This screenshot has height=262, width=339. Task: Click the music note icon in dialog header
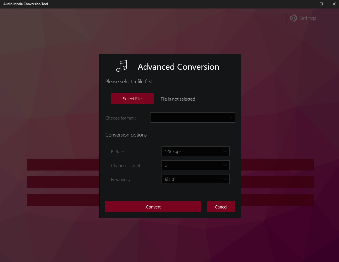pos(122,66)
